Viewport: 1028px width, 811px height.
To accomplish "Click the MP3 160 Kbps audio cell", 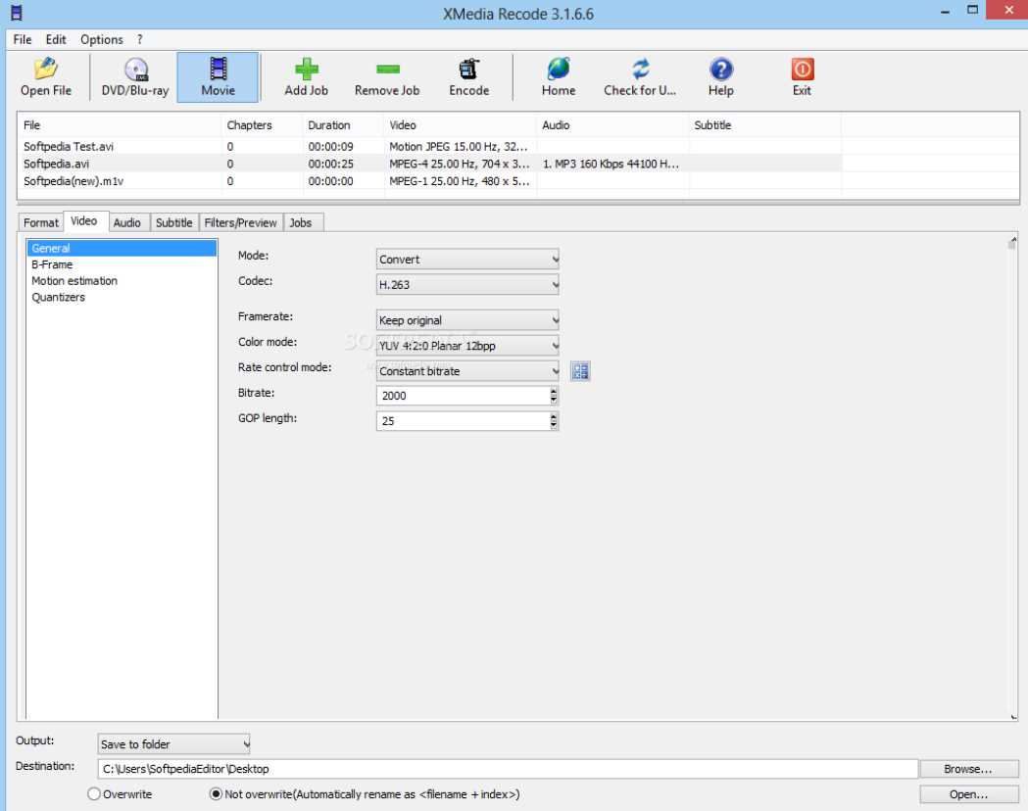I will point(611,164).
